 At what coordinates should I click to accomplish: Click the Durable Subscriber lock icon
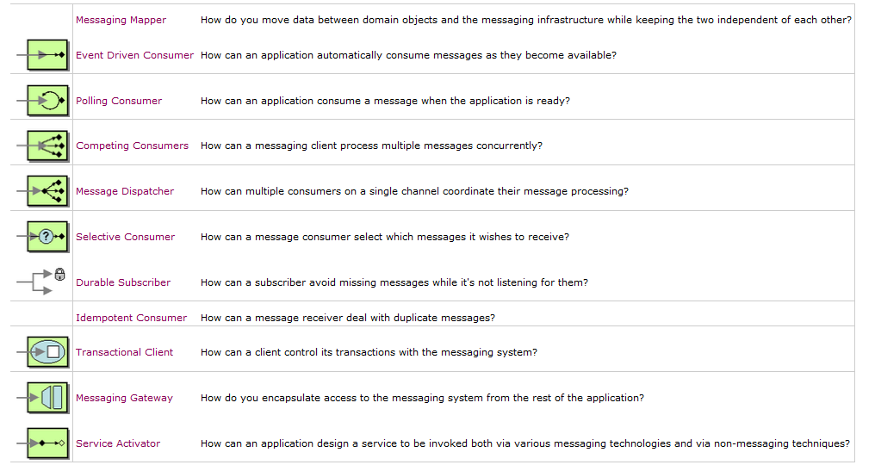[59, 275]
